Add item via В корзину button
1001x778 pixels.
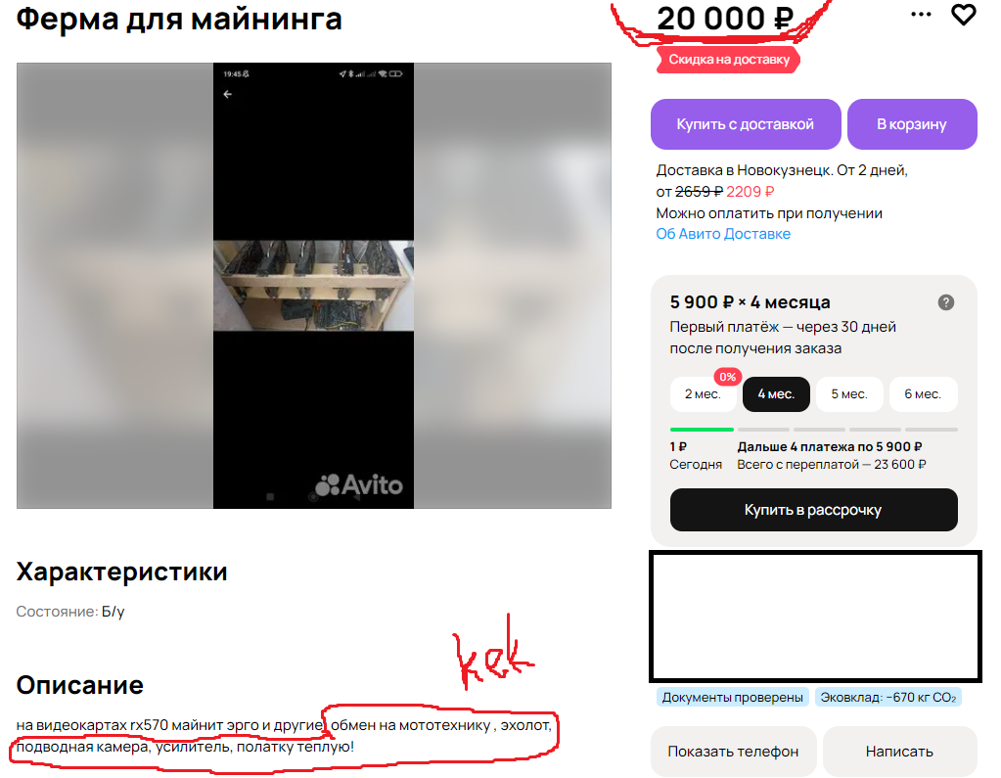pos(912,124)
